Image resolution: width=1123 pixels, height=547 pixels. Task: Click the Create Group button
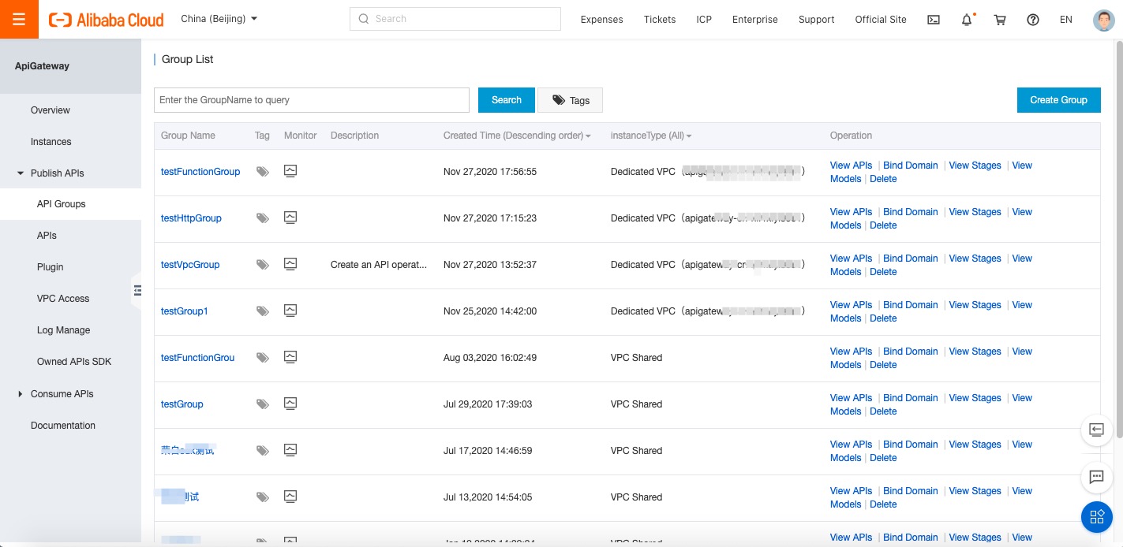pyautogui.click(x=1058, y=100)
